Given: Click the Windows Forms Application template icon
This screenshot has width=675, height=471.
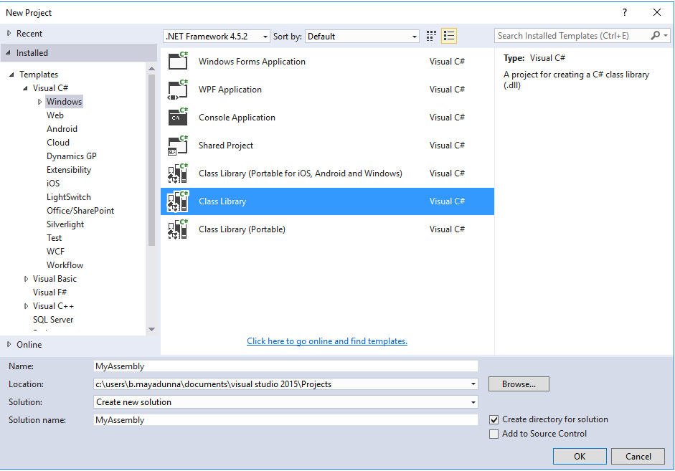Looking at the screenshot, I should coord(178,61).
